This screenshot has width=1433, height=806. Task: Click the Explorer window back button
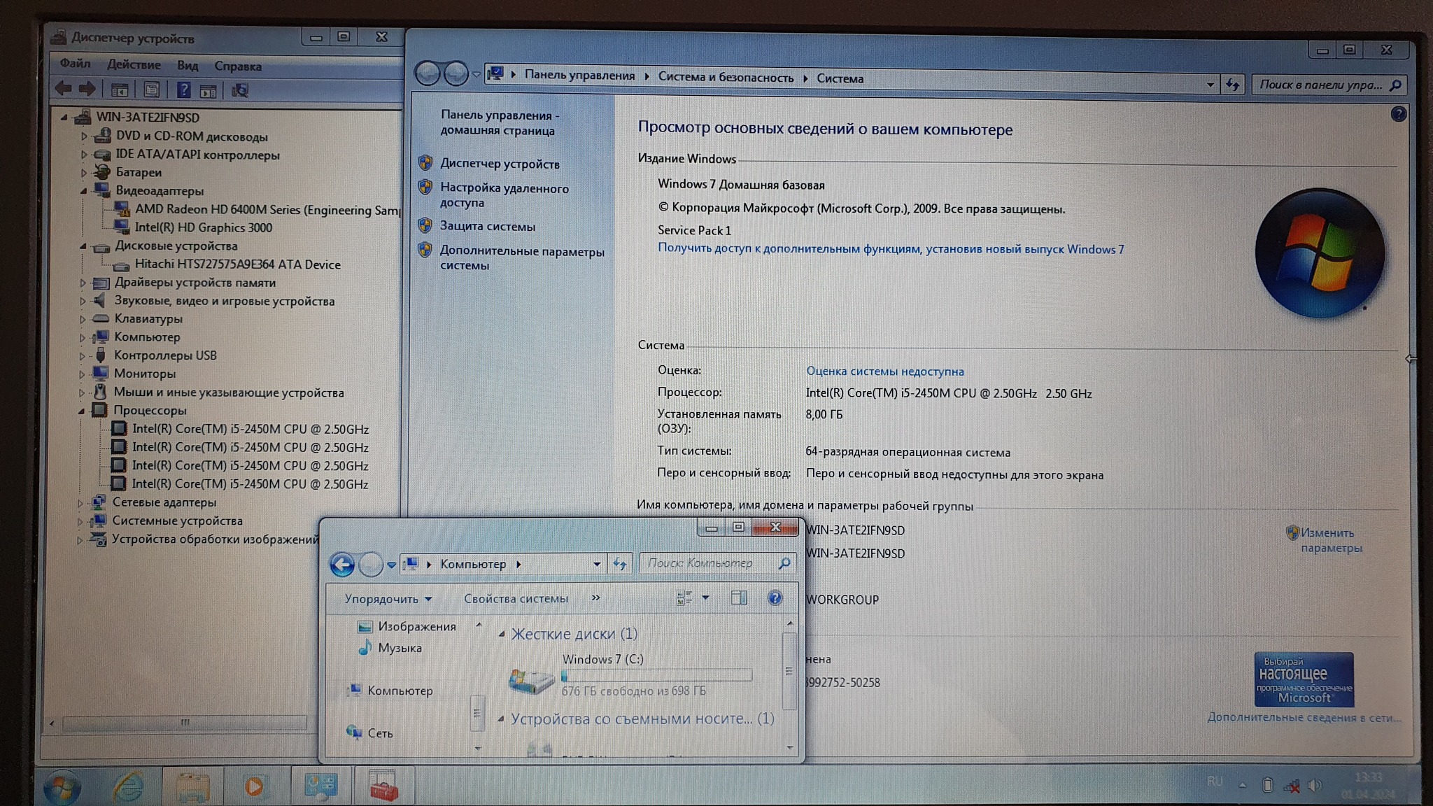coord(342,564)
